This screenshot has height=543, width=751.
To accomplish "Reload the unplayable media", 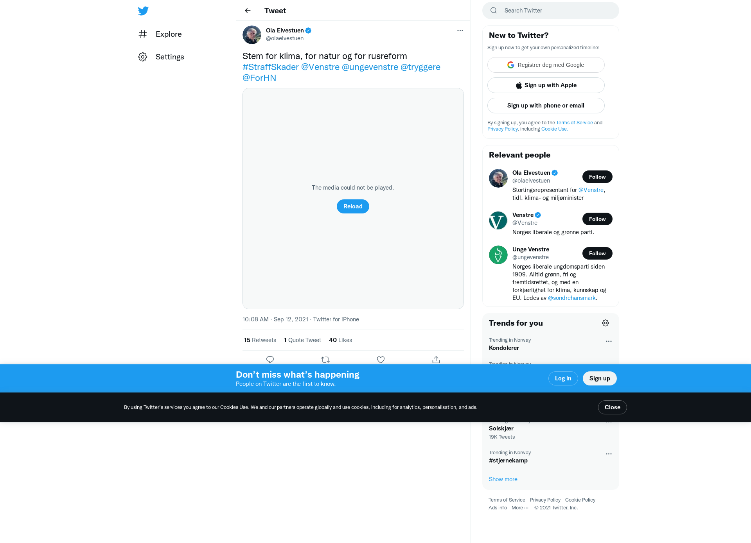I will (x=353, y=206).
